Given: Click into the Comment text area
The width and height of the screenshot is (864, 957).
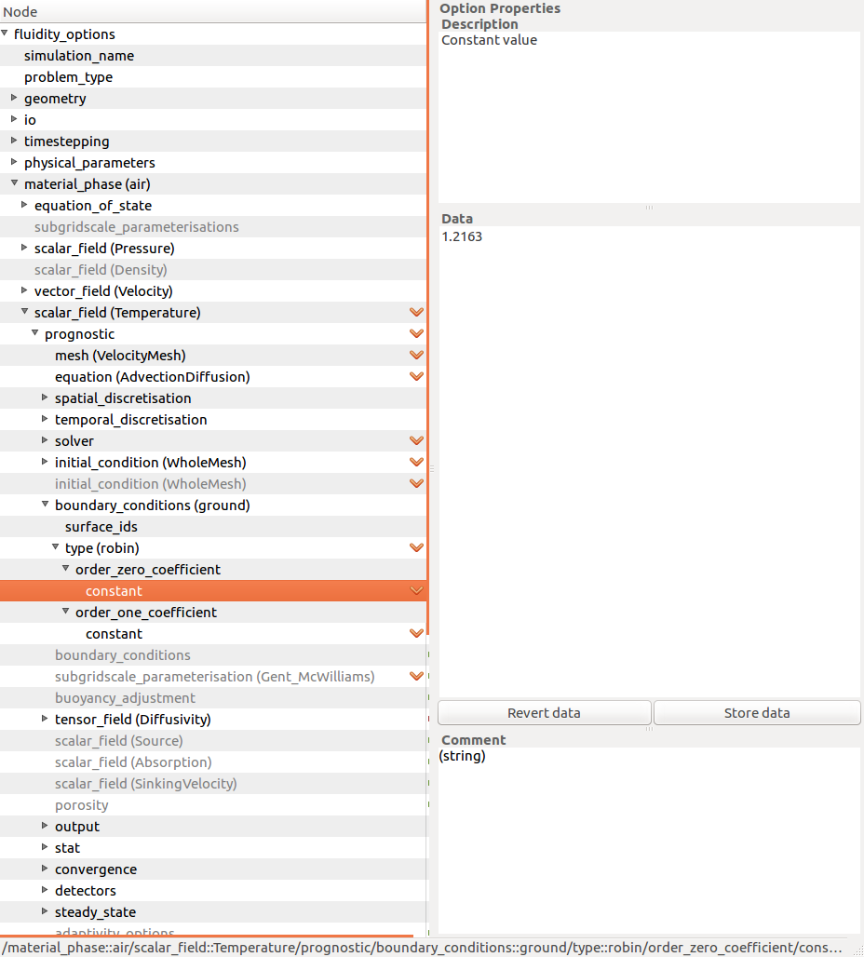Looking at the screenshot, I should [x=649, y=841].
